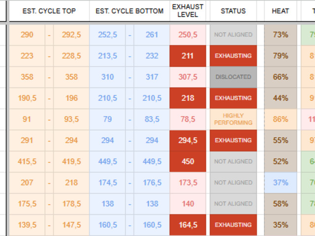Select the heat cell showing 86%

[x=281, y=119]
